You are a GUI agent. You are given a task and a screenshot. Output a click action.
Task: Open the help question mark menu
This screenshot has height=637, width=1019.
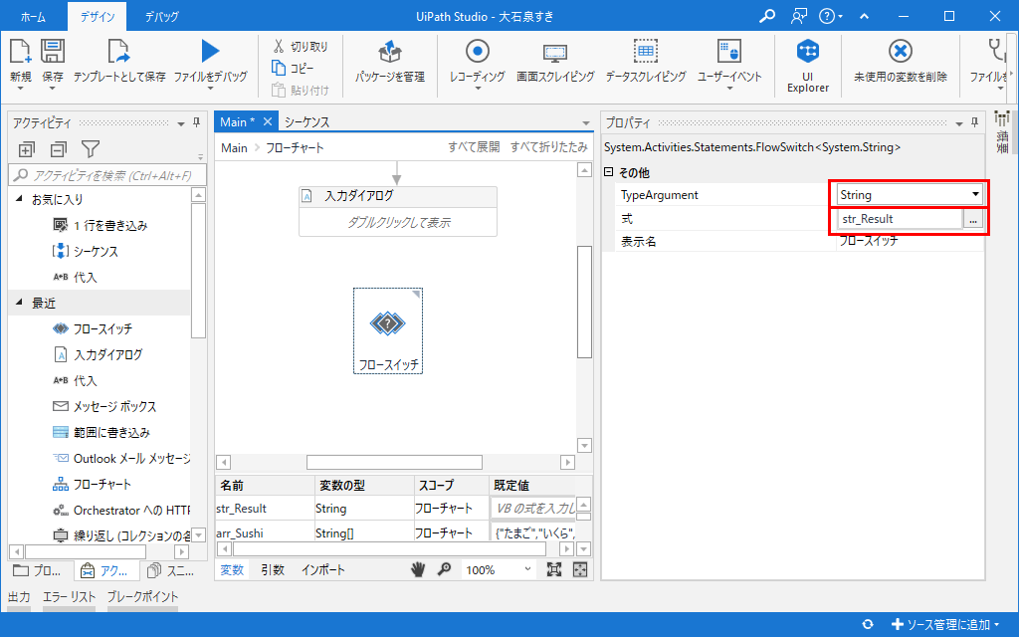tap(830, 16)
